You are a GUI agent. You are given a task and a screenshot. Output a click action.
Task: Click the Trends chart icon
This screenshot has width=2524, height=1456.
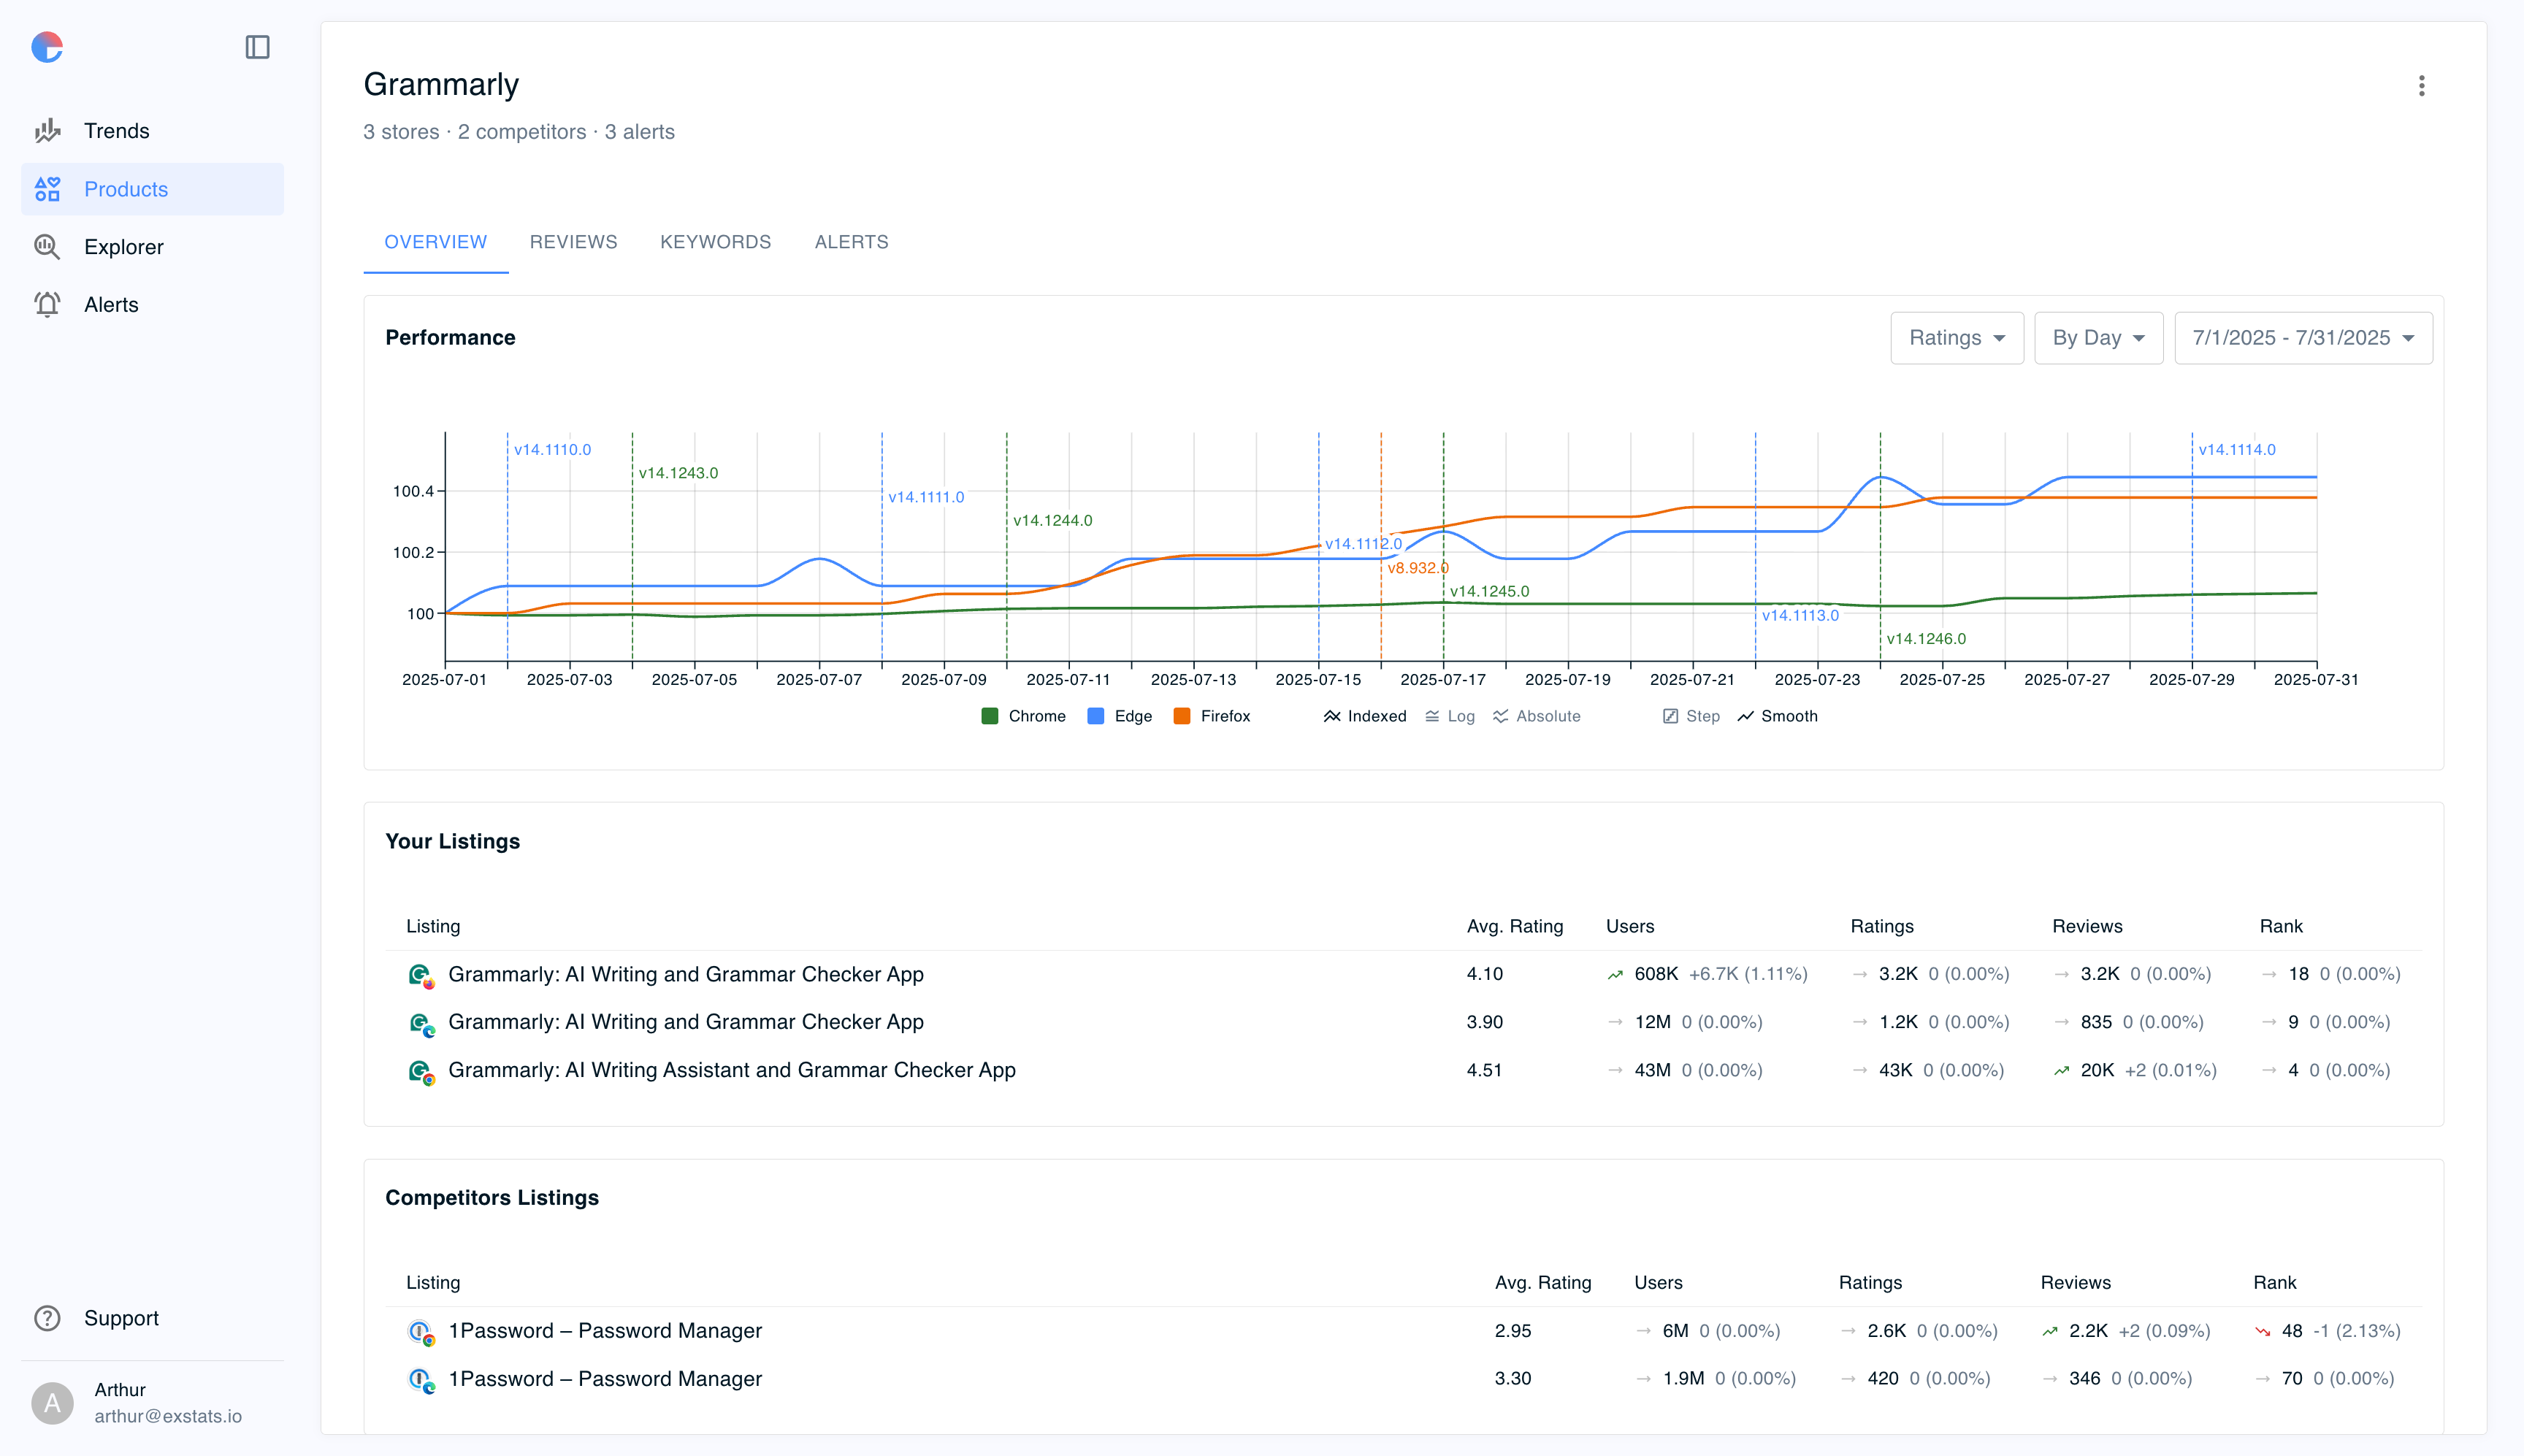47,131
